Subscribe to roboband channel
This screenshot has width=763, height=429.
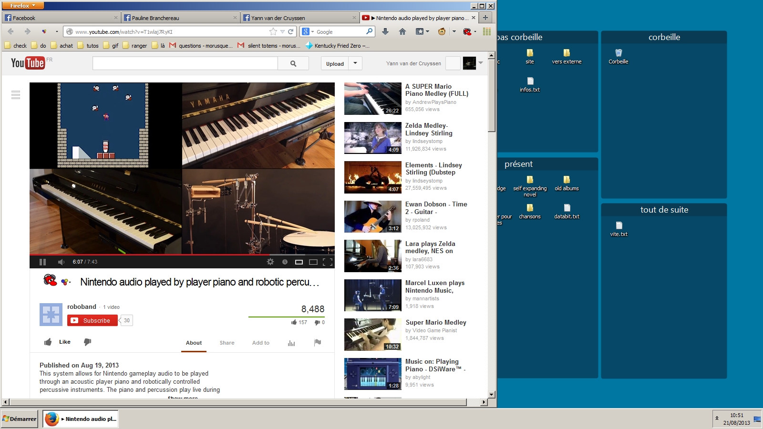click(x=92, y=321)
